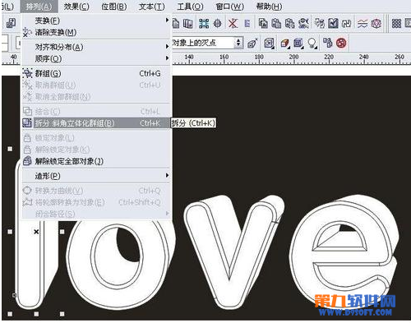The width and height of the screenshot is (411, 323).
Task: Click the break apart icon beside 拆分
Action: (27, 122)
